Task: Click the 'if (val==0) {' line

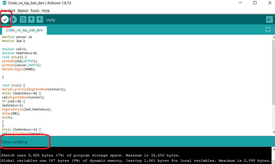Action: [x=14, y=101]
